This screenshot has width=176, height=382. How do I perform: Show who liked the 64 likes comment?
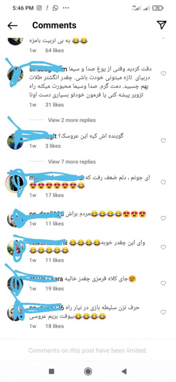click(x=54, y=50)
